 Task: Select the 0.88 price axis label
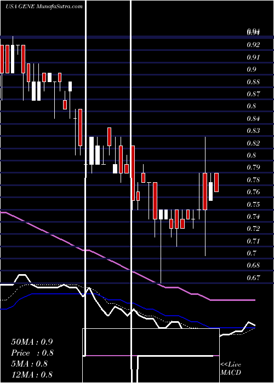pos(253,82)
